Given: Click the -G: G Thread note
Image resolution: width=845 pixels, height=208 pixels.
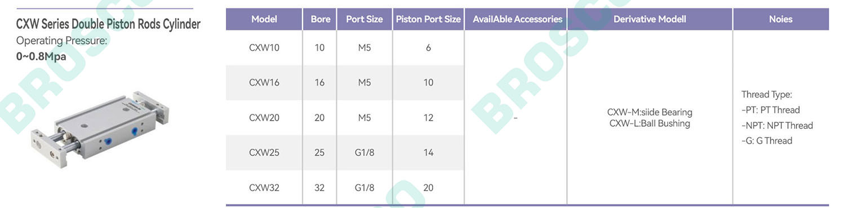Looking at the screenshot, I should pyautogui.click(x=767, y=141).
